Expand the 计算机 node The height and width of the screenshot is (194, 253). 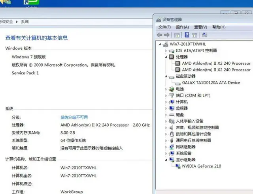coord(166,102)
